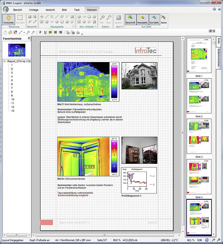
Task: Open the line tool dropdown arrow
Action: point(24,33)
